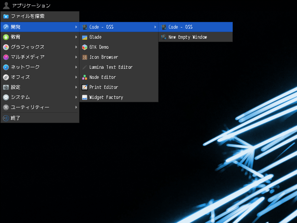This screenshot has height=223, width=297.
Task: Launch Icon Browser
Action: (119, 57)
